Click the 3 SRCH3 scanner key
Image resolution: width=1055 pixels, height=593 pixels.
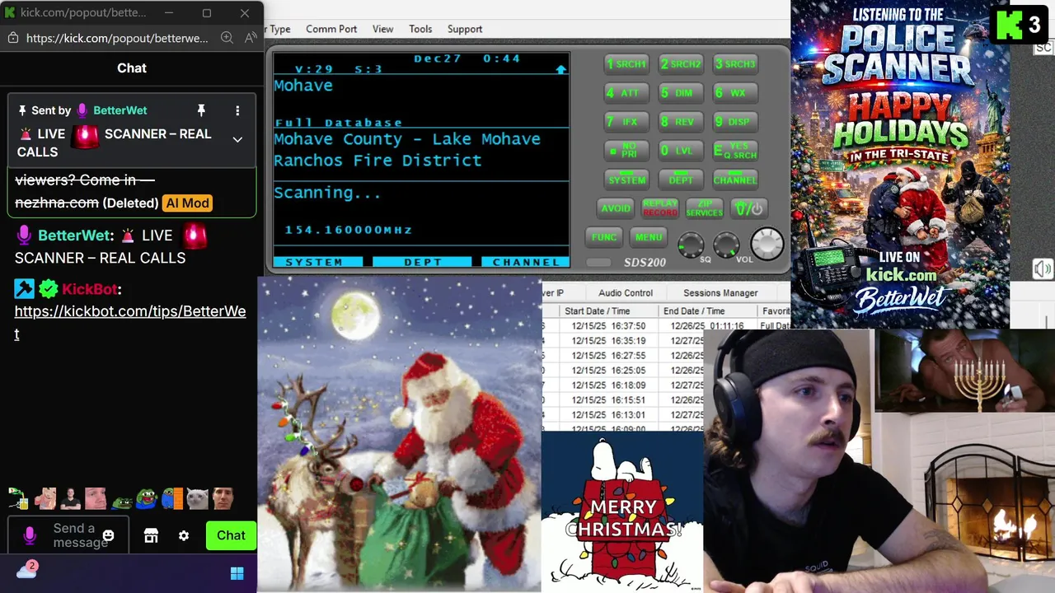click(x=735, y=64)
